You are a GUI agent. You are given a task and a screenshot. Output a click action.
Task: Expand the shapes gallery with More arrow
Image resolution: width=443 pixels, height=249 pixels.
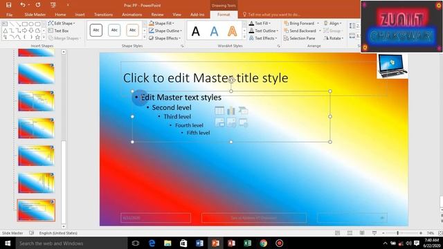(x=44, y=37)
